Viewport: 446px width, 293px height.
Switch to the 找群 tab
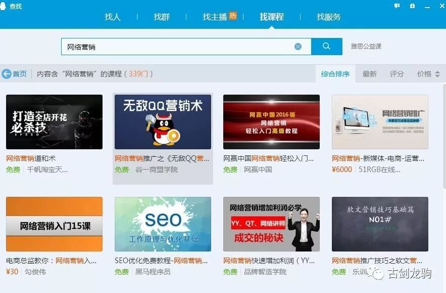(161, 17)
